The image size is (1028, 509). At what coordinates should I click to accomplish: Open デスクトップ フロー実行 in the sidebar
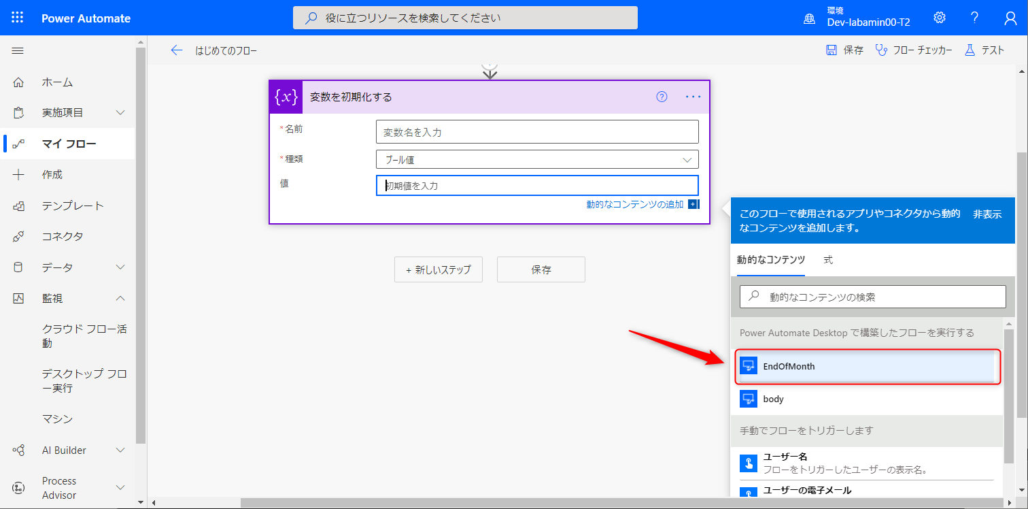pos(84,380)
